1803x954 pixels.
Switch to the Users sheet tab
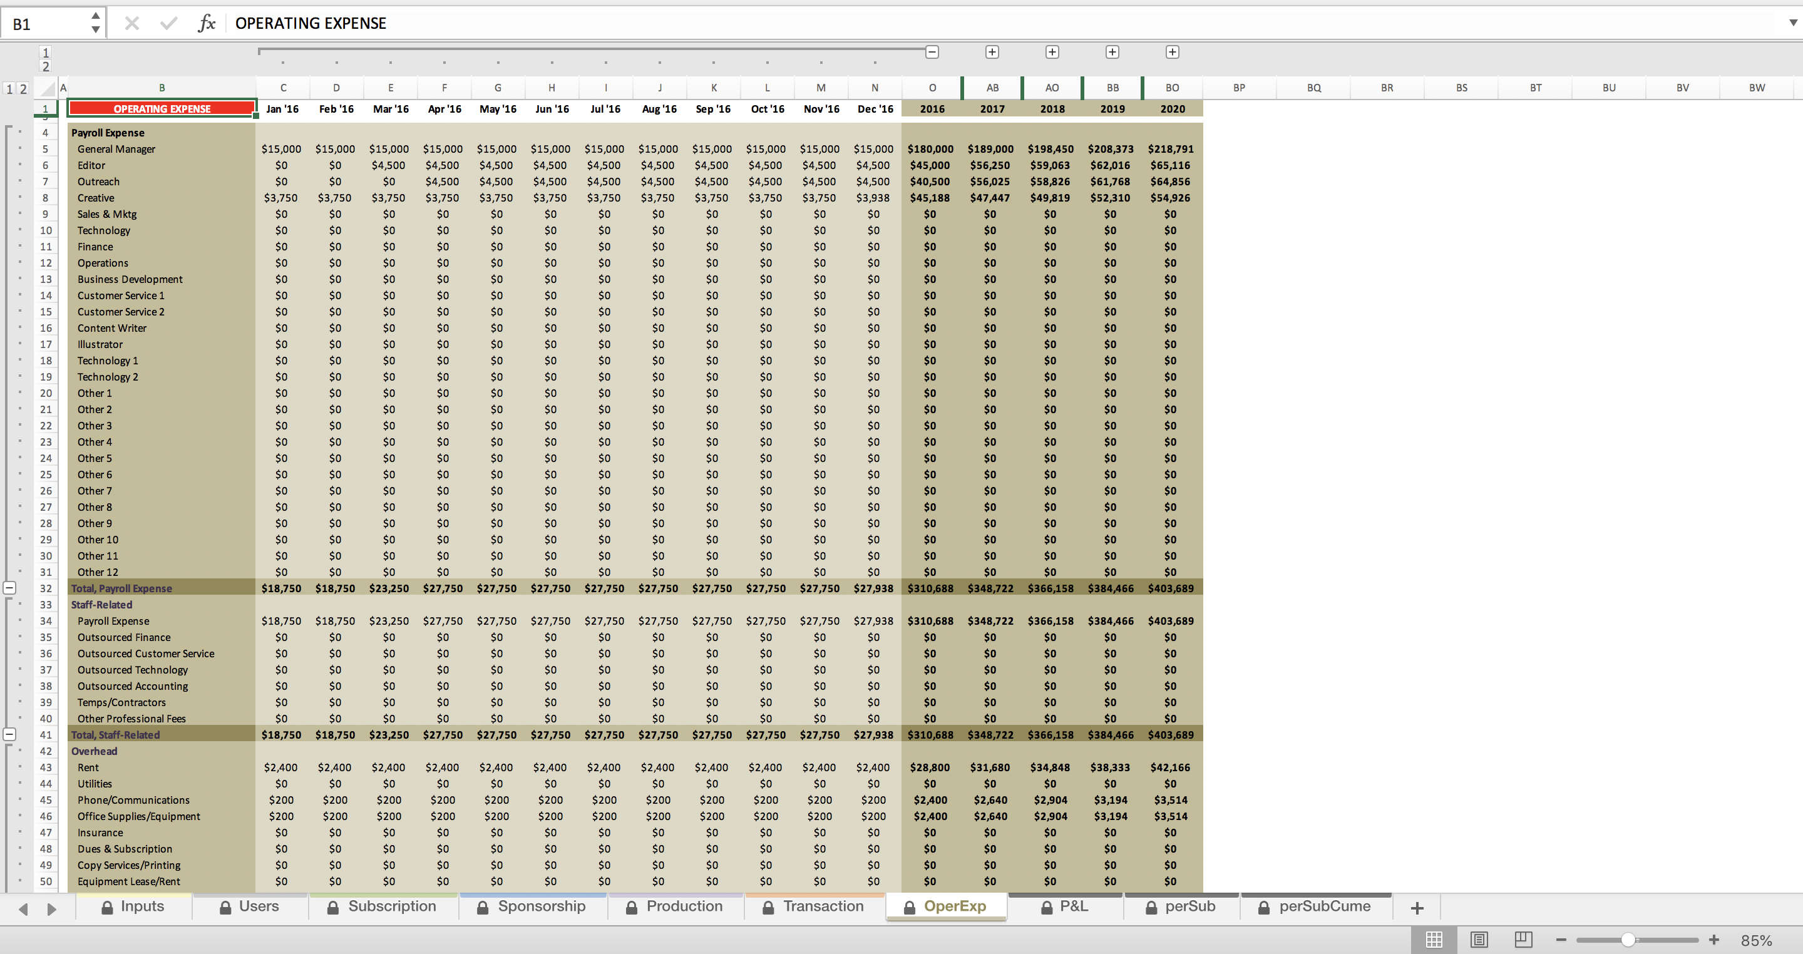(250, 906)
